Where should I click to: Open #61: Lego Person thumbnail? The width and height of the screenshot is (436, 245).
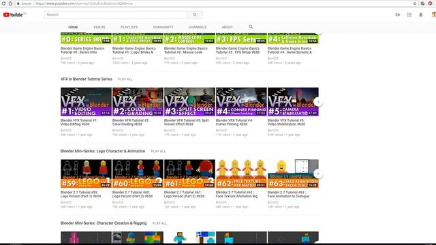[189, 174]
